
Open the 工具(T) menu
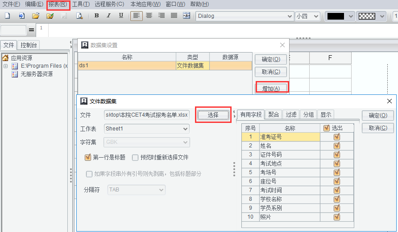point(81,4)
